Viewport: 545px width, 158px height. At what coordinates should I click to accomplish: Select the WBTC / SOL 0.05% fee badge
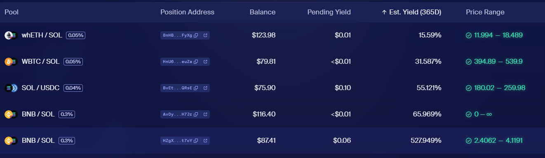point(73,62)
